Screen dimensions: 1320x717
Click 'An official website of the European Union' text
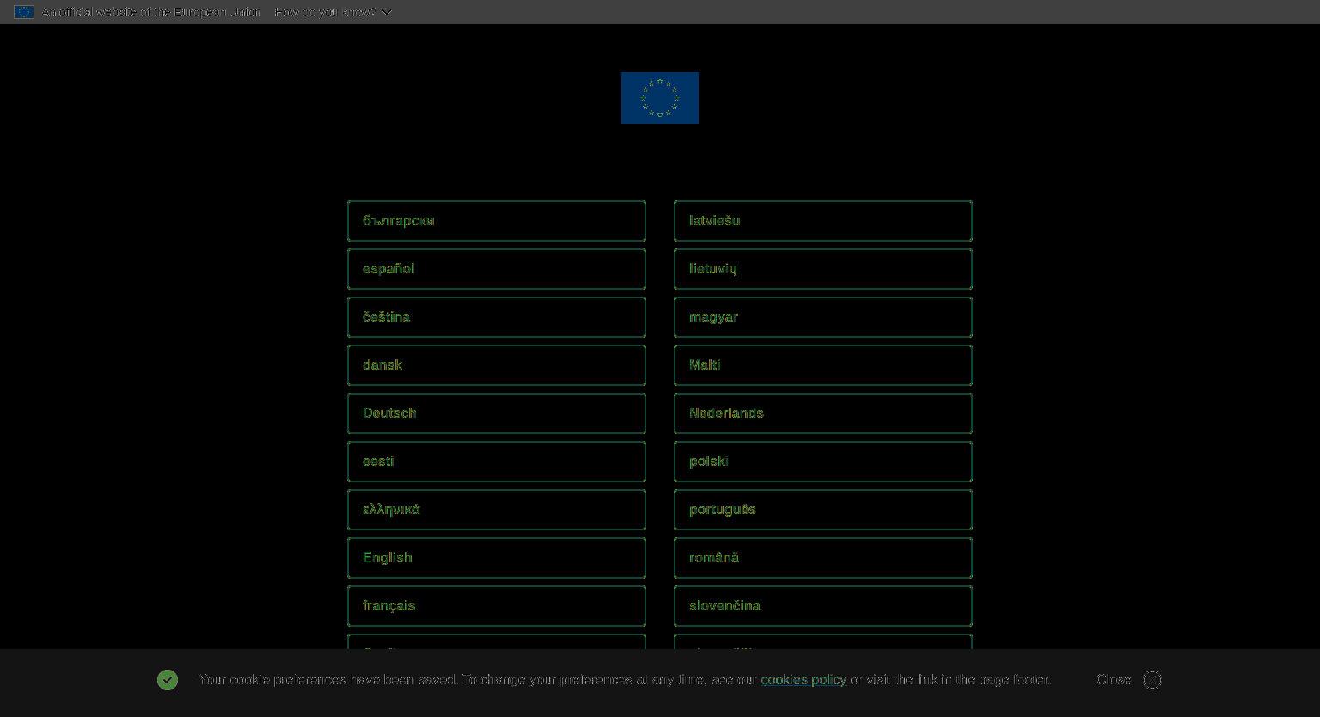pyautogui.click(x=151, y=12)
